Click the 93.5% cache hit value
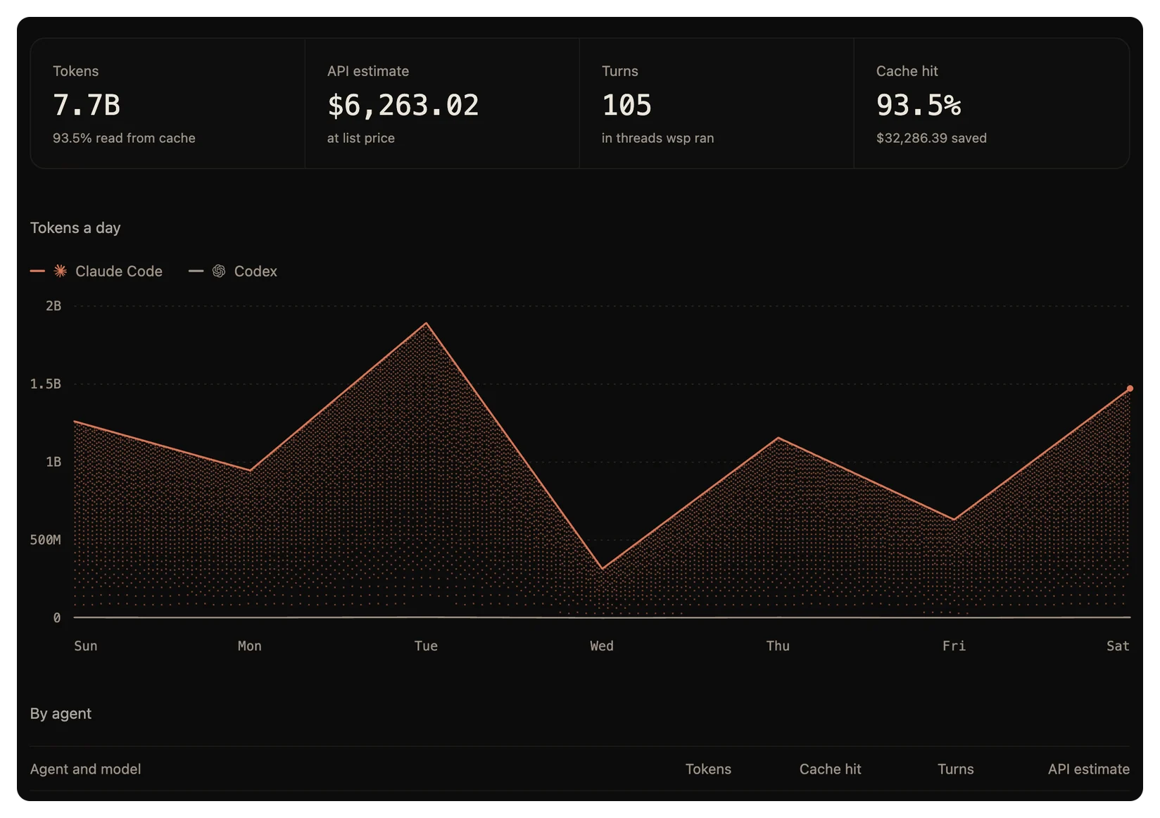1160x818 pixels. pyautogui.click(x=919, y=105)
